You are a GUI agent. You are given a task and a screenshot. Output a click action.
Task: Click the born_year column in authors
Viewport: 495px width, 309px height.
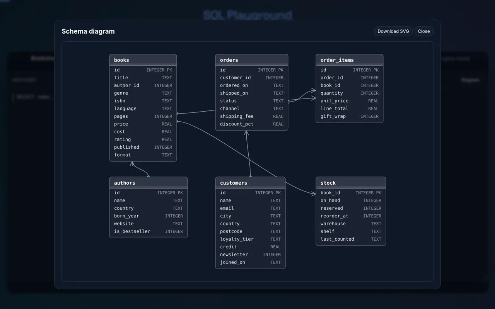[x=148, y=216]
